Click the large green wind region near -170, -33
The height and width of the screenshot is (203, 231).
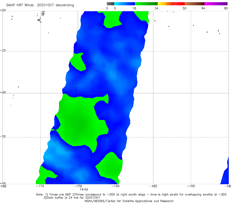pos(80,122)
